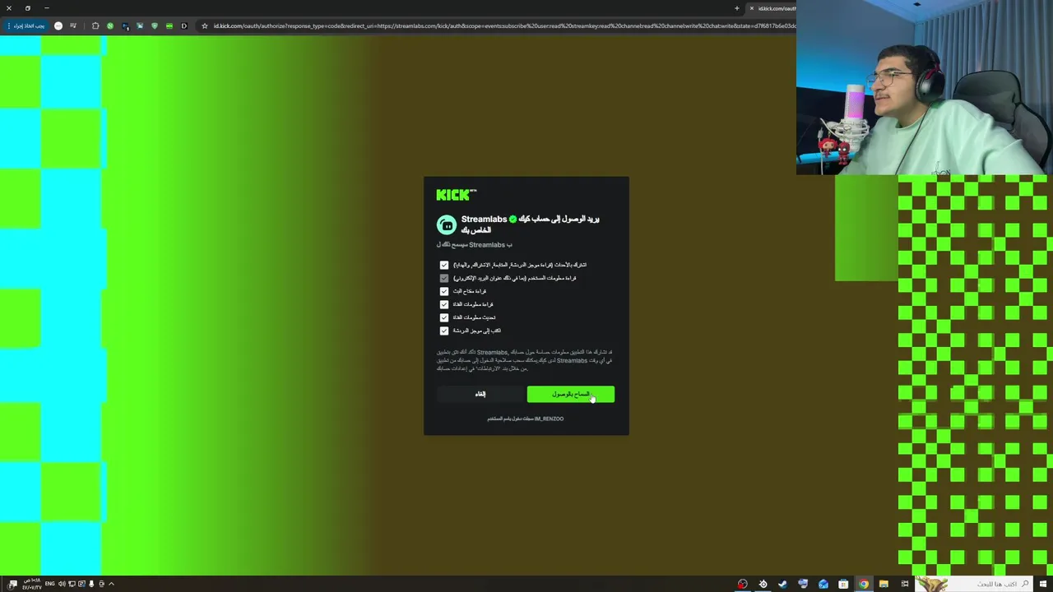Click the Windows taskbar search box
The image size is (1053, 592).
[x=985, y=584]
